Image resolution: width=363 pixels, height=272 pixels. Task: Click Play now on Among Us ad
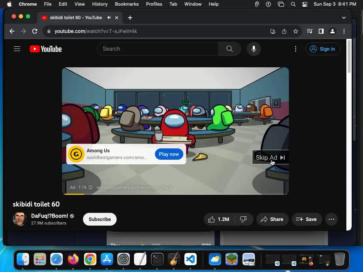click(x=169, y=154)
